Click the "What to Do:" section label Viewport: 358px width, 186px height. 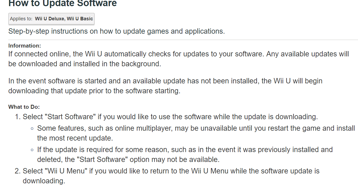click(24, 107)
